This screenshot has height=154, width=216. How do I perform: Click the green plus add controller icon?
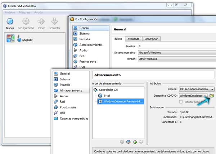(135, 142)
